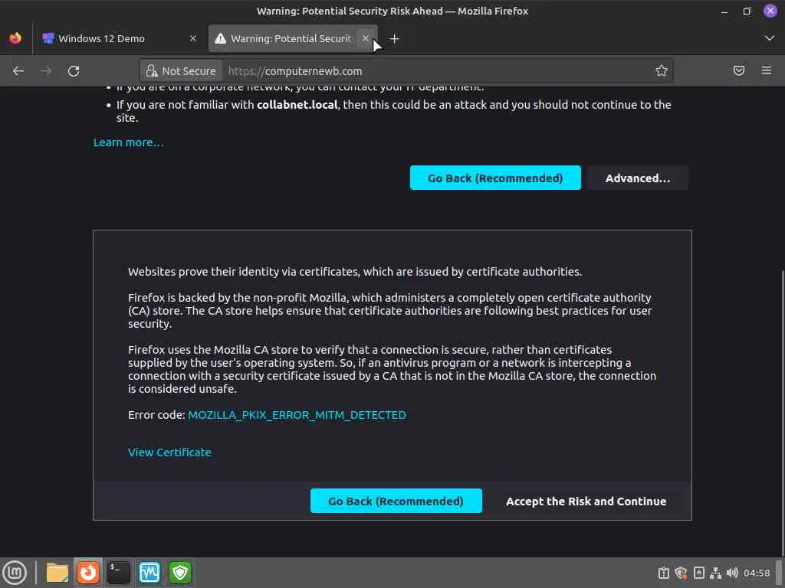This screenshot has height=588, width=785.
Task: Click Go Back (Recommended) in advanced panel
Action: [396, 501]
